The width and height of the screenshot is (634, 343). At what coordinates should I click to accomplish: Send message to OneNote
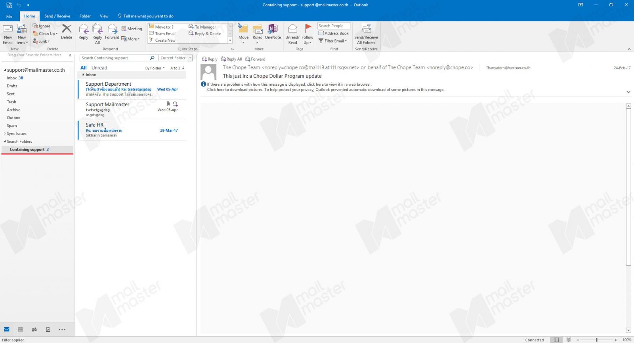(273, 32)
